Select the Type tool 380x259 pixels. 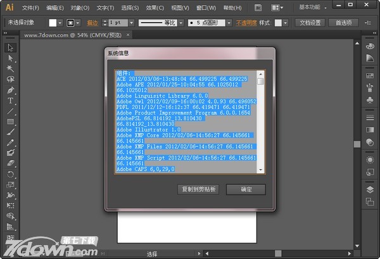(x=10, y=100)
